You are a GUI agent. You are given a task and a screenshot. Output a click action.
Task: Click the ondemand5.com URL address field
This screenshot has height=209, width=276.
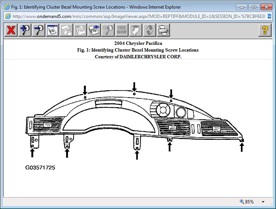[139, 16]
